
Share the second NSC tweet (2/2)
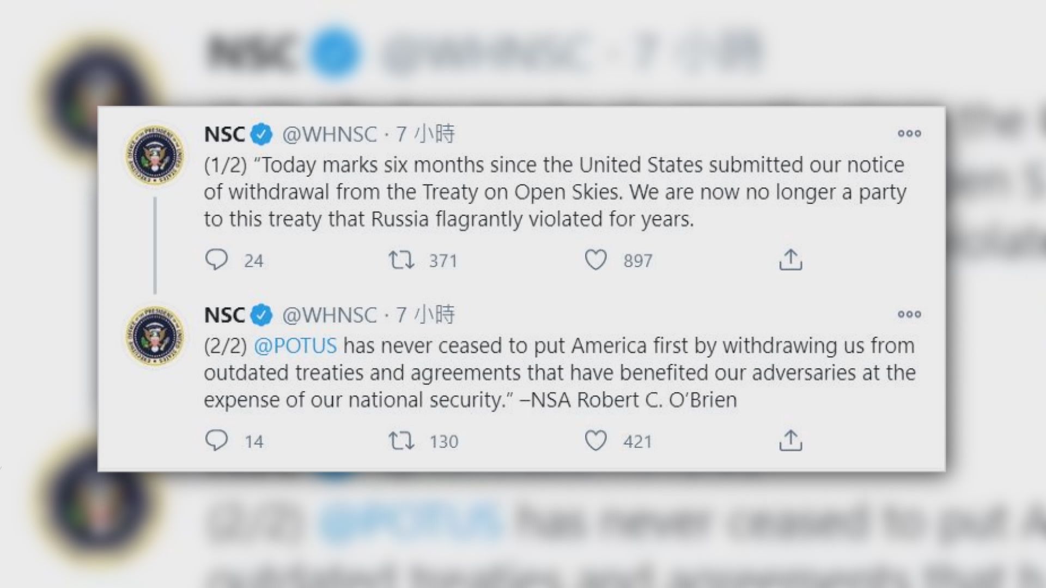[790, 440]
